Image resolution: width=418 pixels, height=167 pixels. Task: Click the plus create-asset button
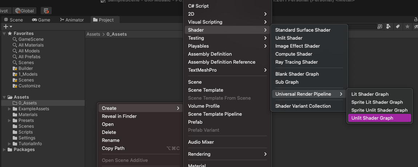(x=5, y=27)
